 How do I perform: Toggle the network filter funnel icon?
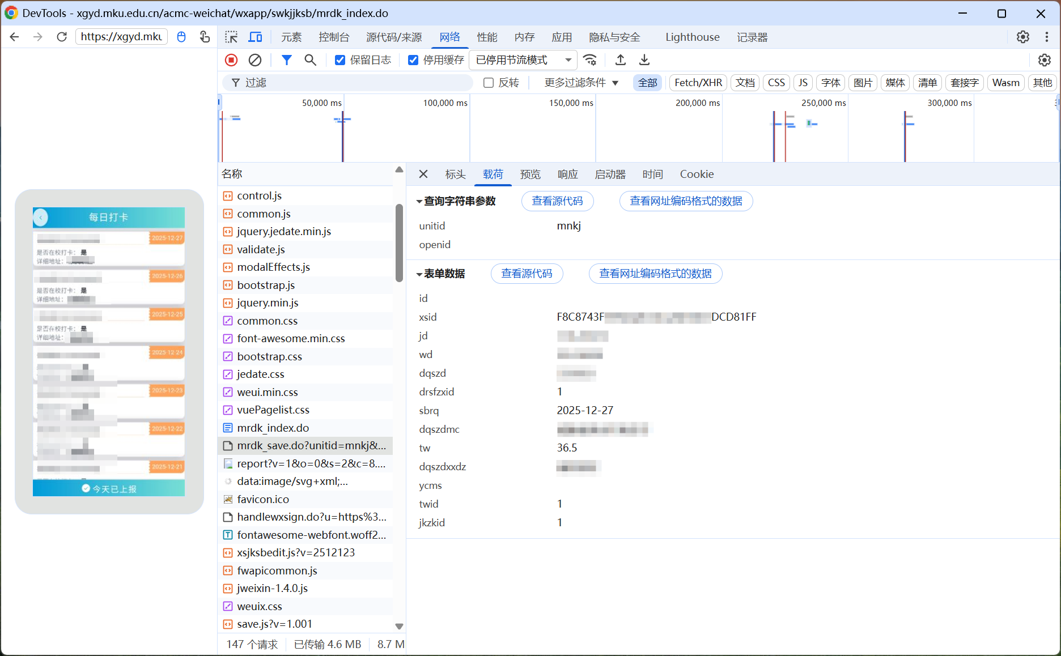click(287, 60)
